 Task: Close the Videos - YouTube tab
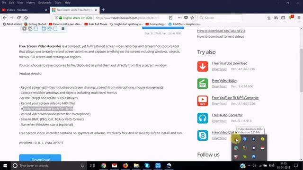[46, 10]
